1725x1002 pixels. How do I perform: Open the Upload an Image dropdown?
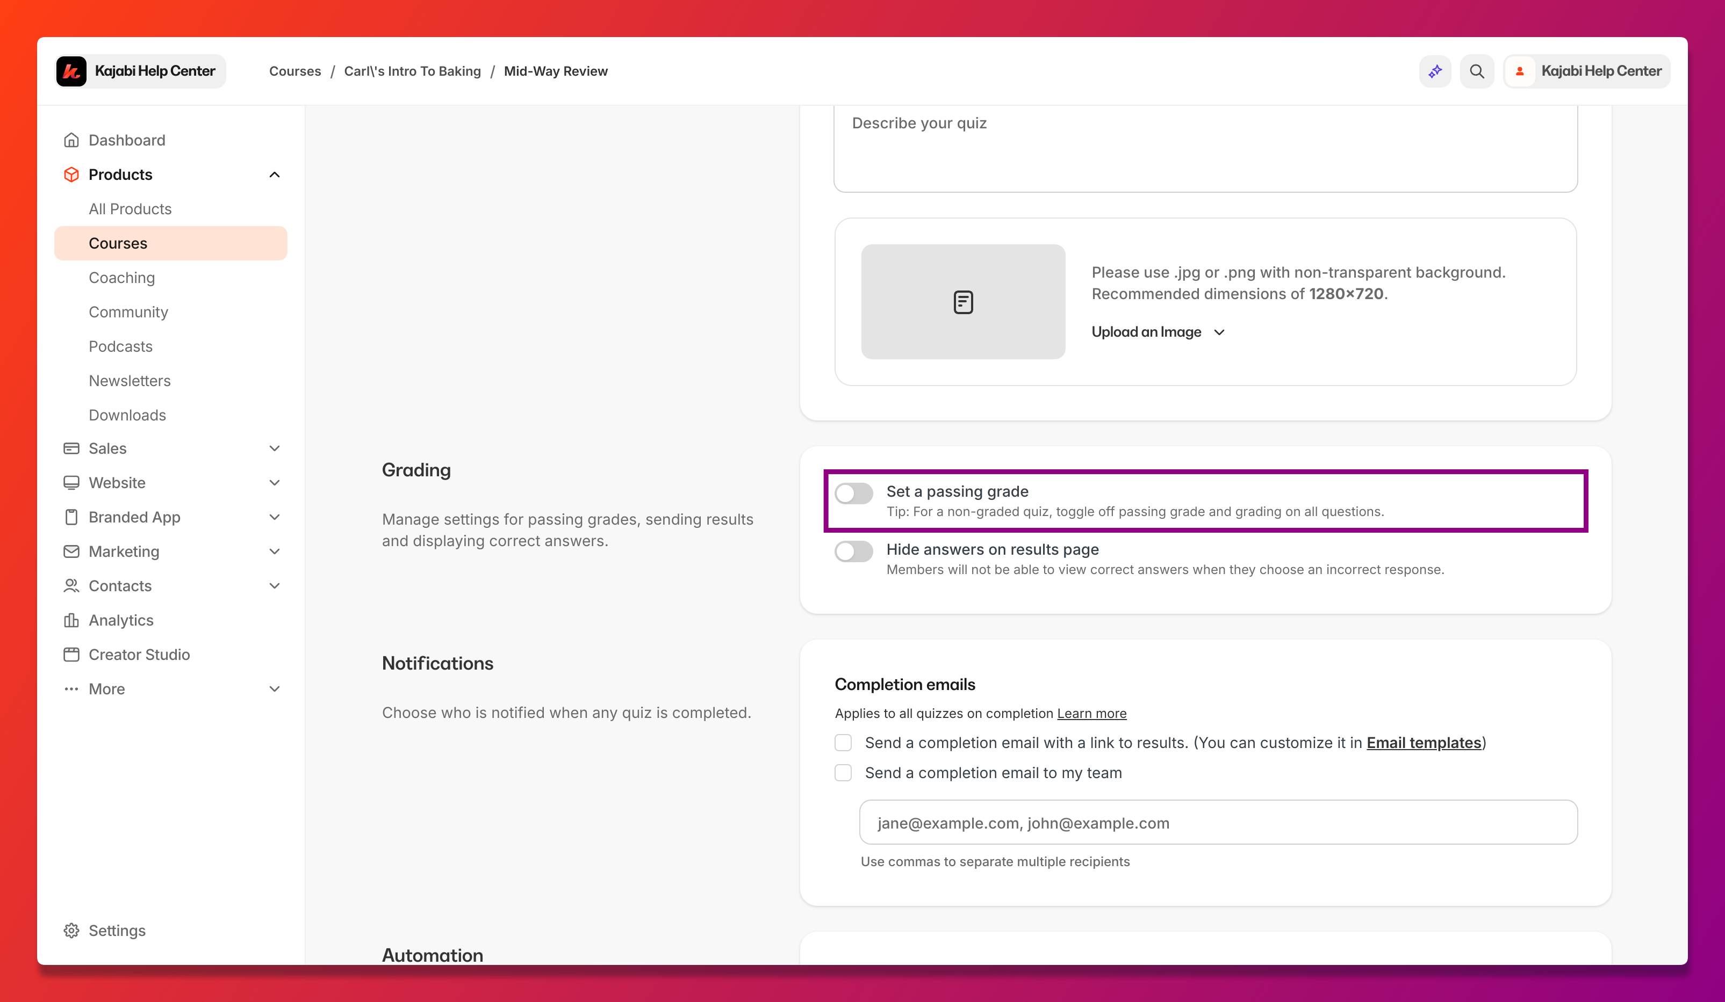(x=1158, y=332)
